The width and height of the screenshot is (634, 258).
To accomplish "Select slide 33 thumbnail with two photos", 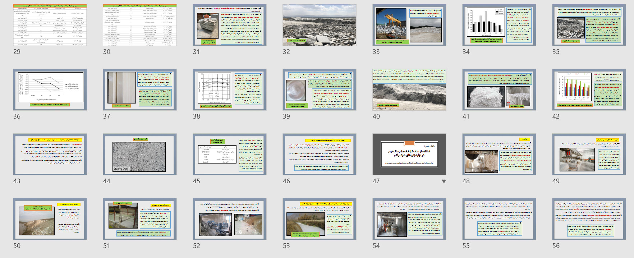I will click(x=409, y=25).
